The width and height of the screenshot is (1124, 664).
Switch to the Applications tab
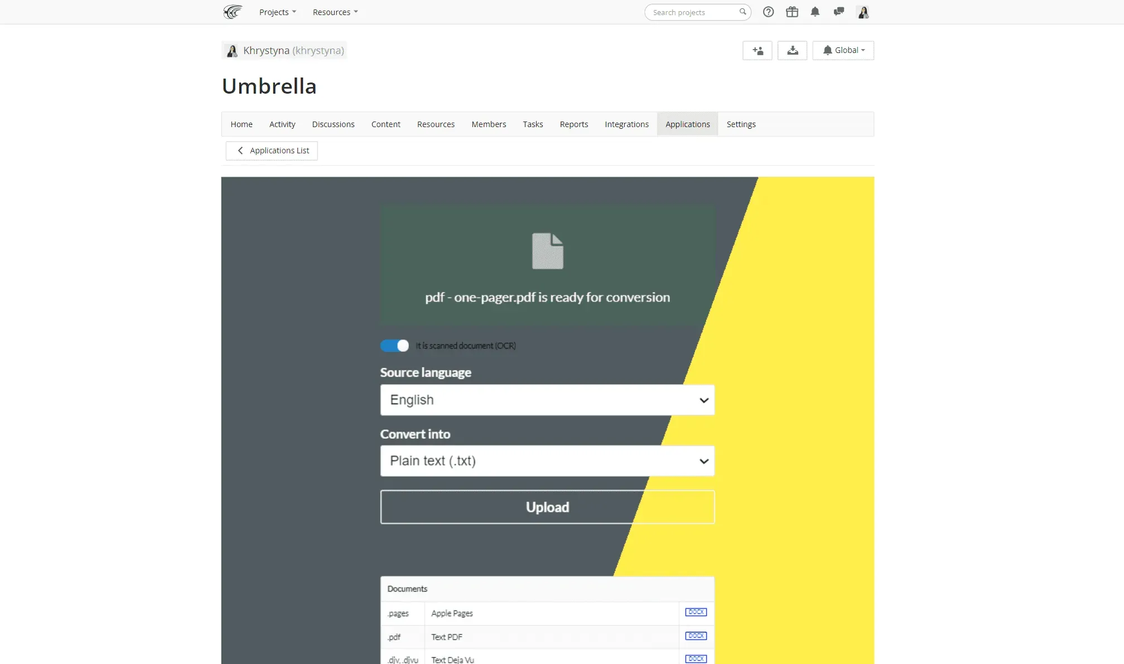(x=687, y=124)
